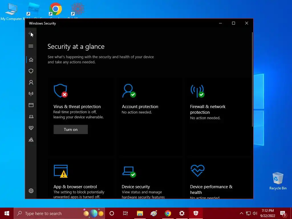Open the Settings gear in Windows Security sidebar
Image resolution: width=292 pixels, height=219 pixels.
pos(31,191)
